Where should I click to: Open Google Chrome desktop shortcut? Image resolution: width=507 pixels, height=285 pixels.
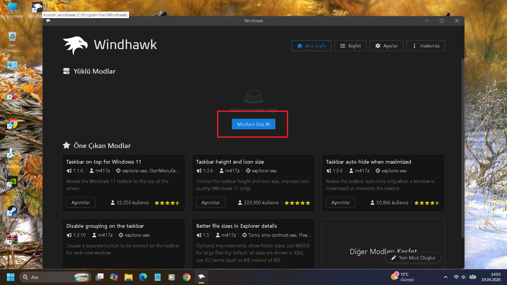(12, 129)
